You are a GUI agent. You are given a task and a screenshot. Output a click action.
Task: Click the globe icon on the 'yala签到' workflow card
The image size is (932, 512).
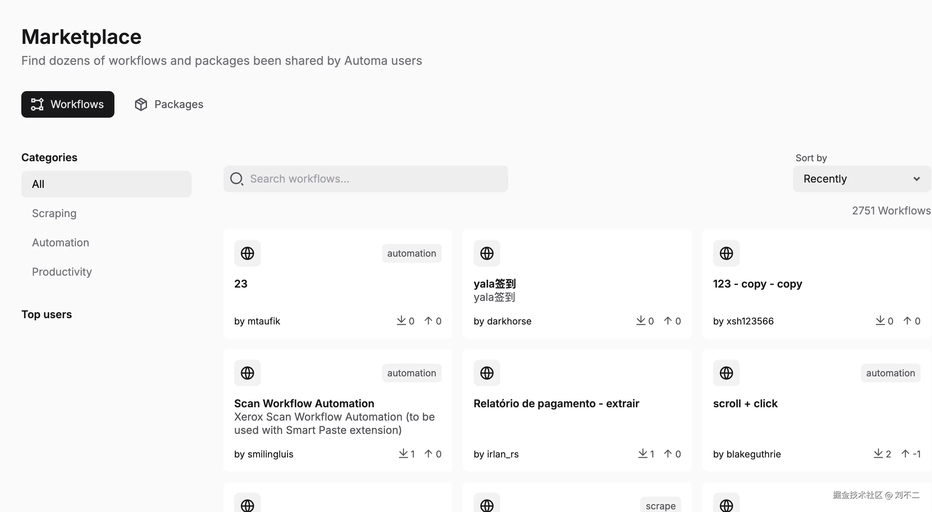pyautogui.click(x=487, y=253)
